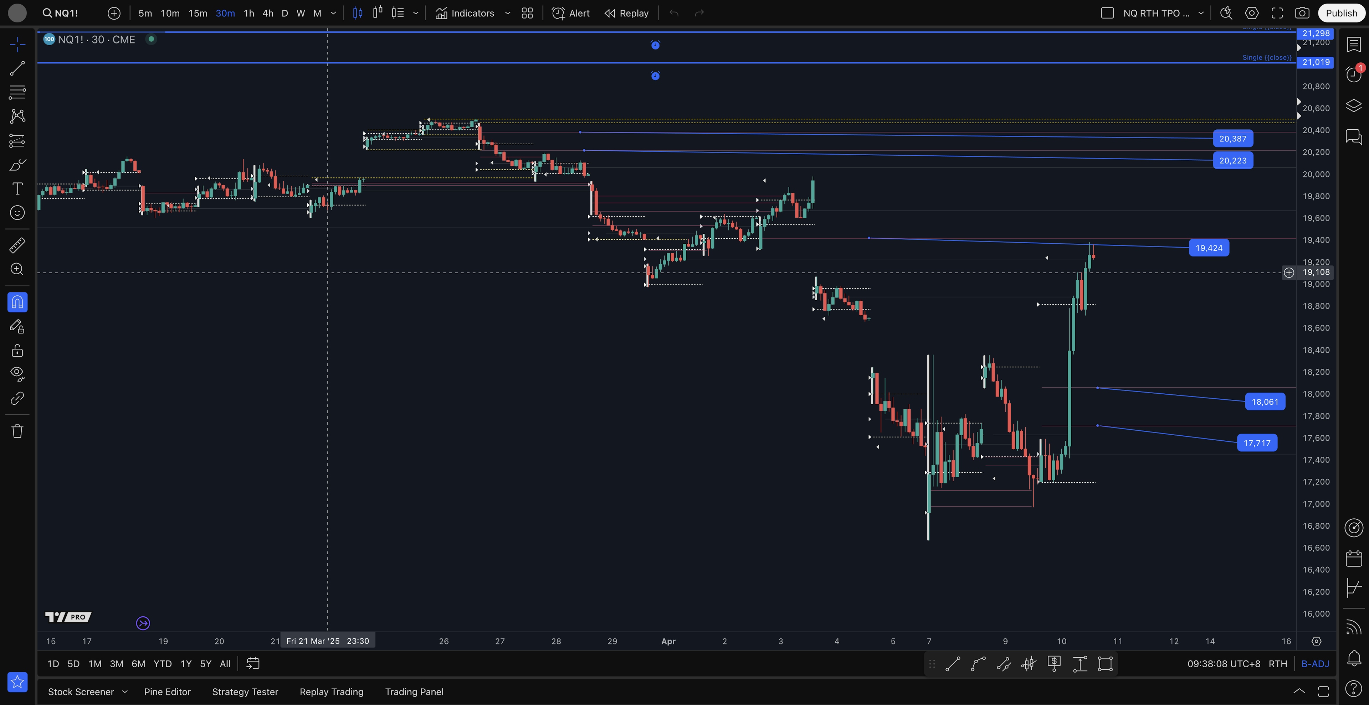Expand the time interval dropdown arrow
This screenshot has height=705, width=1369.
[333, 13]
